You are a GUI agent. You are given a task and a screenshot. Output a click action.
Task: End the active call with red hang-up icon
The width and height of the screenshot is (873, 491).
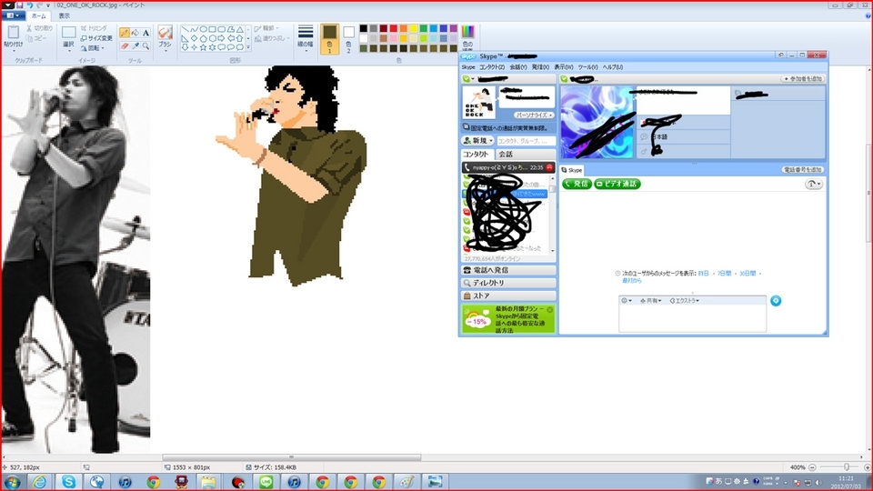pyautogui.click(x=549, y=167)
